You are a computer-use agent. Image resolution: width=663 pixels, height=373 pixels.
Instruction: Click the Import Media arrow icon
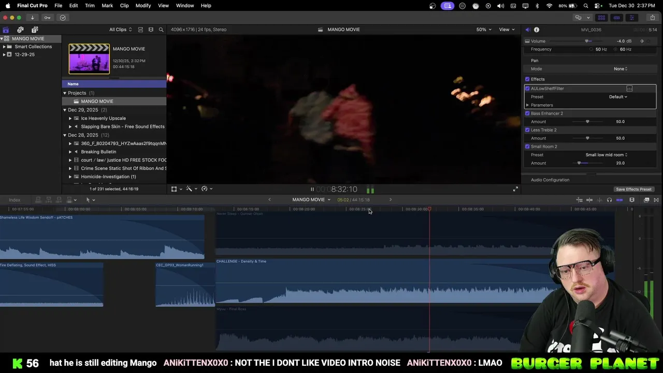(x=32, y=18)
